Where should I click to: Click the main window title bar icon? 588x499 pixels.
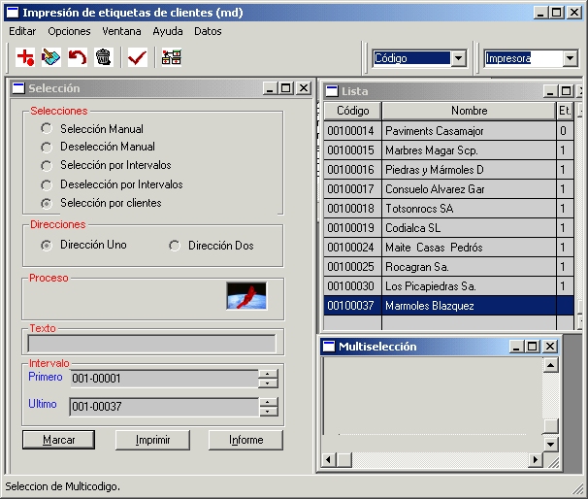[13, 13]
